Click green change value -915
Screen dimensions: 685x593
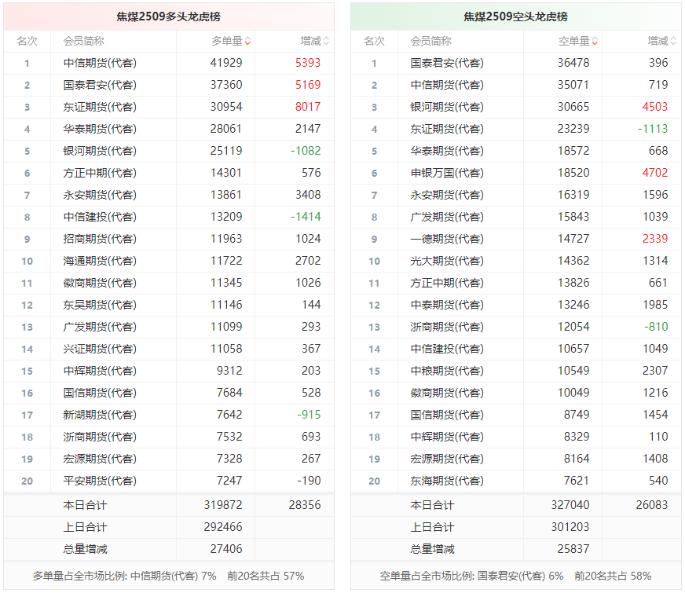pos(309,415)
